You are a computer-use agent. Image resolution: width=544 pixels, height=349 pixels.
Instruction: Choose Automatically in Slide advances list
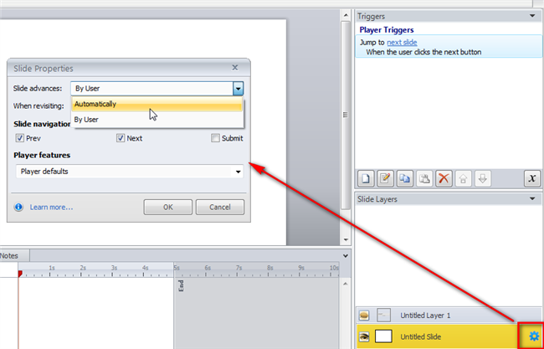pos(157,104)
